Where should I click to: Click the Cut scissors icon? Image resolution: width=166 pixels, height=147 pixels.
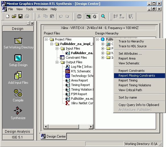point(39,16)
